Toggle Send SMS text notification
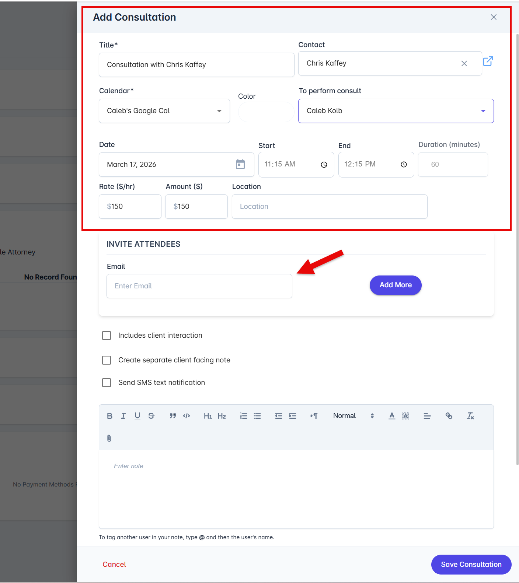This screenshot has height=583, width=519. click(x=107, y=383)
